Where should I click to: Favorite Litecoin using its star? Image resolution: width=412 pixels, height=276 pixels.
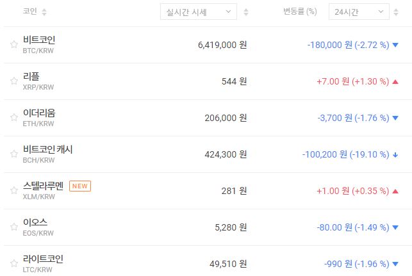point(13,264)
